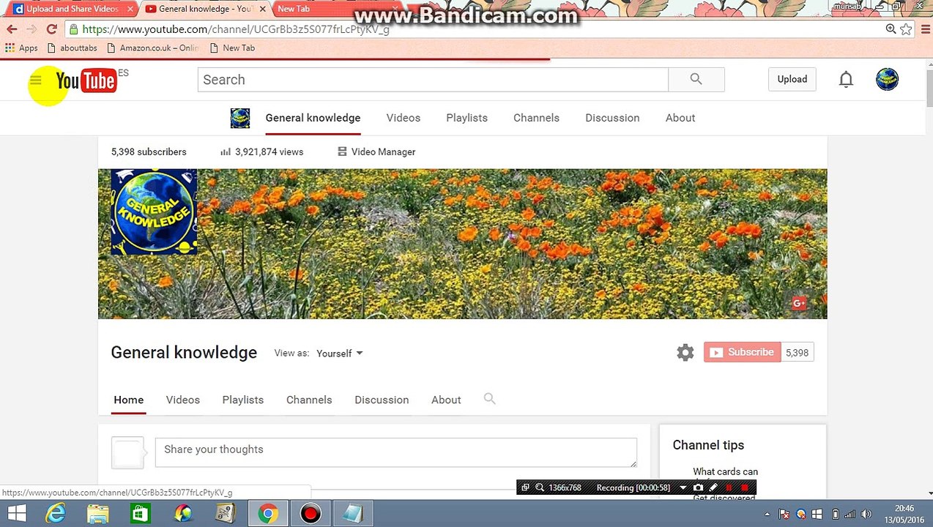Screen dimensions: 933x527
Task: Click the battery tray icon
Action: click(x=835, y=514)
